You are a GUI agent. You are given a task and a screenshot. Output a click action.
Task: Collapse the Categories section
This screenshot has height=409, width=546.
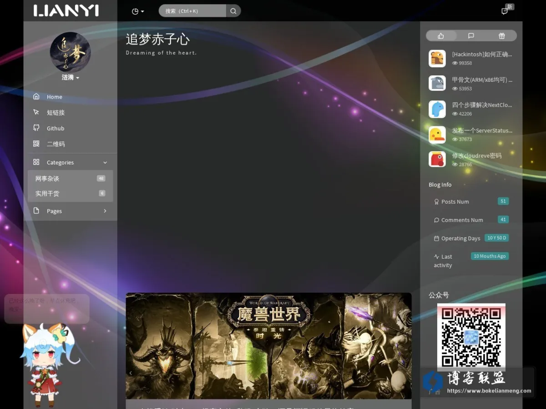[71, 163]
